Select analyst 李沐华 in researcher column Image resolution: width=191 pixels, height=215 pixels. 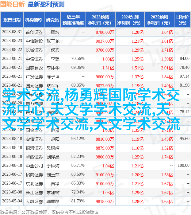53,68
